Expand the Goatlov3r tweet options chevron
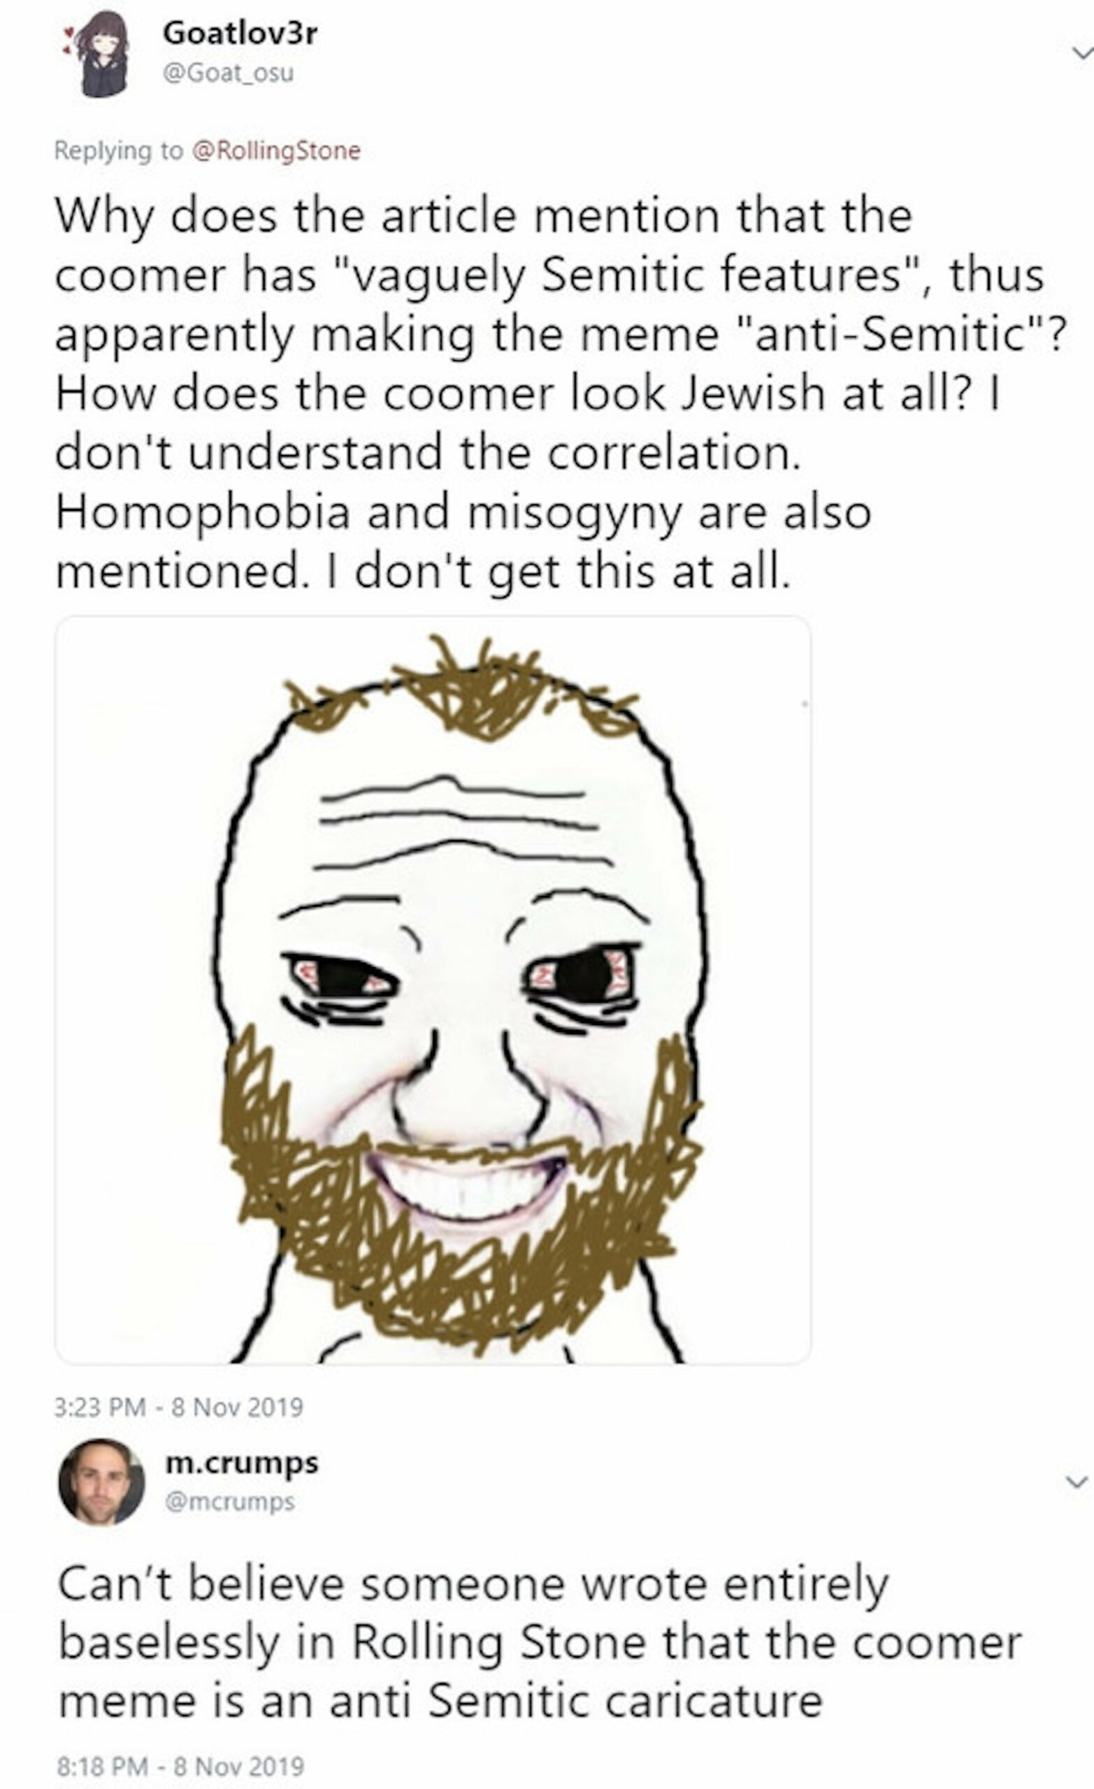 (x=1081, y=53)
